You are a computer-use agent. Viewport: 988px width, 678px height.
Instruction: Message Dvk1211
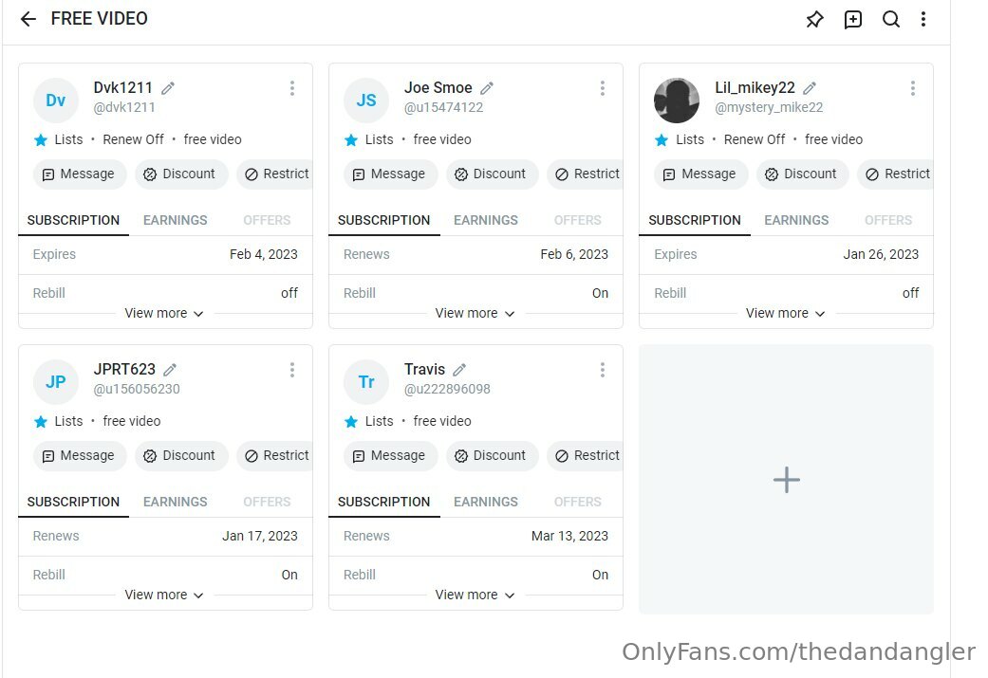80,174
